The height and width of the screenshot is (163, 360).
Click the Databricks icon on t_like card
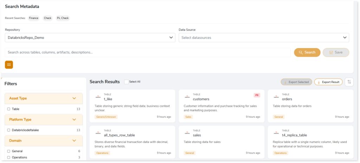pos(98,97)
